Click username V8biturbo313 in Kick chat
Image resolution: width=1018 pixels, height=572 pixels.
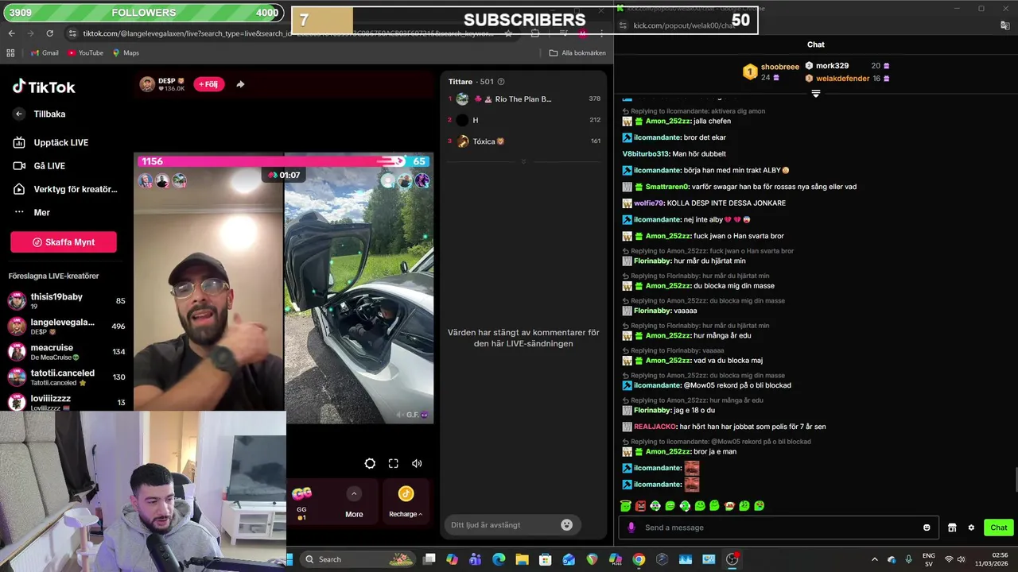point(645,154)
